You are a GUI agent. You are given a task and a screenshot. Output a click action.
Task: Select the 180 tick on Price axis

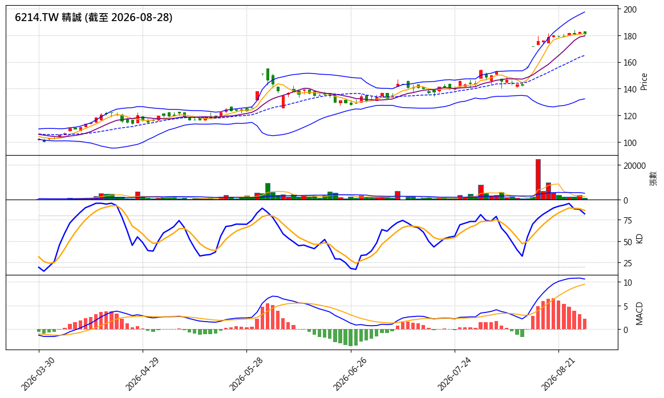630,36
